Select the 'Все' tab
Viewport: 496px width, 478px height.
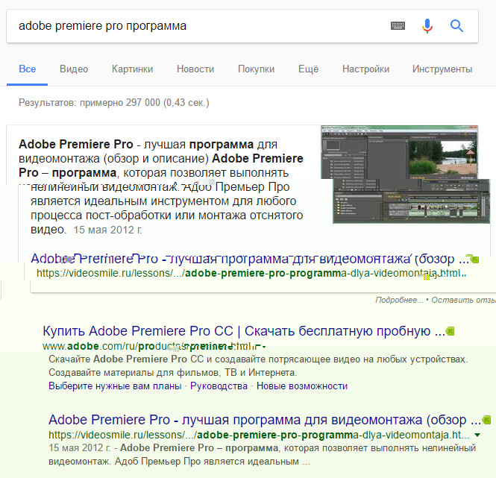[x=27, y=69]
